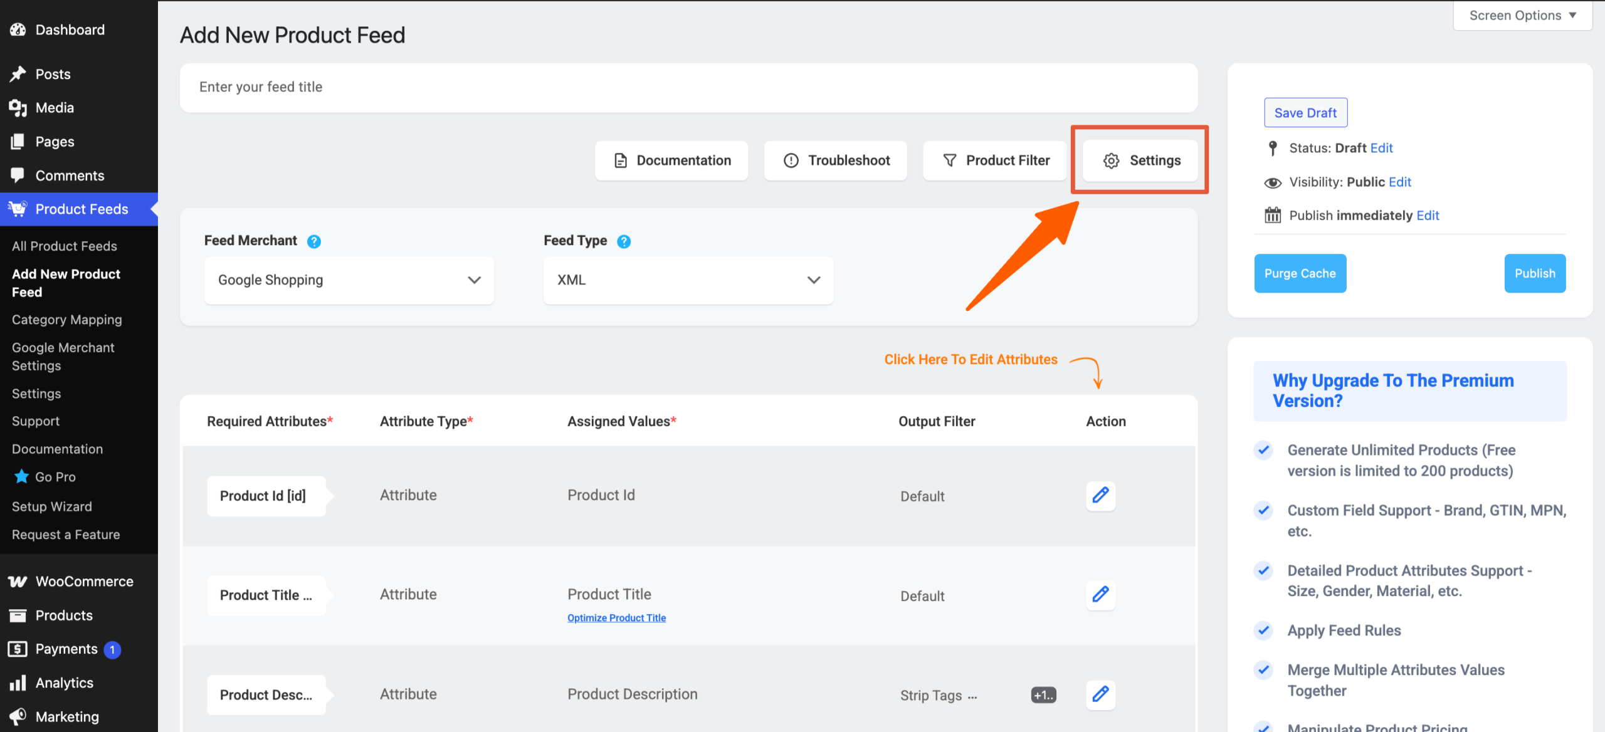Go to WooCommerce menu item
The height and width of the screenshot is (732, 1605).
pos(84,581)
